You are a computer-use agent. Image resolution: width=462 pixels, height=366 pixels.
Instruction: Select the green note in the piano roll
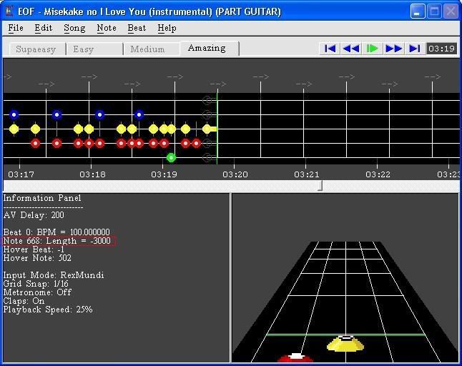tap(171, 157)
